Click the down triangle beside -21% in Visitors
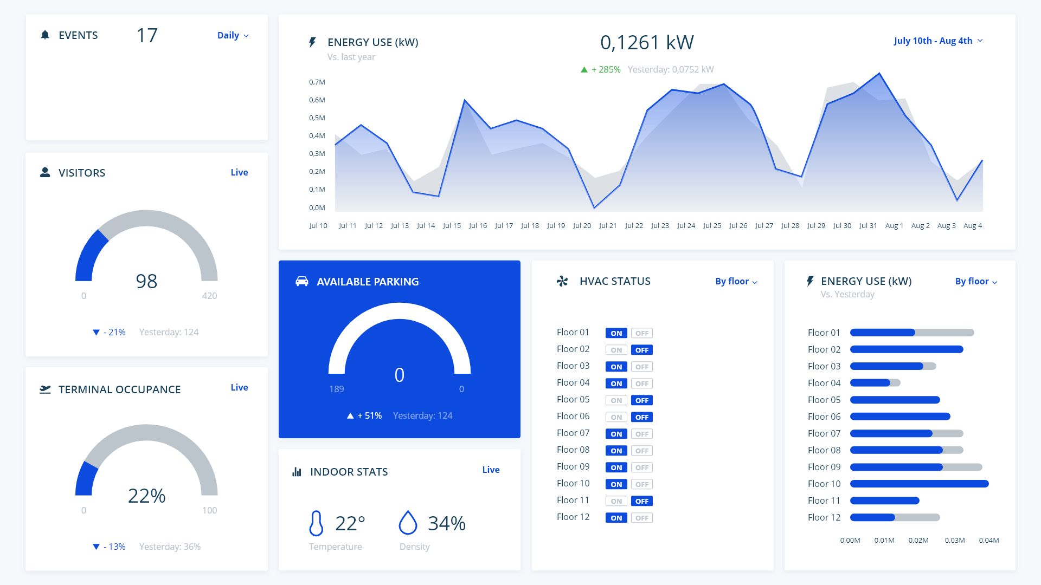Screen dimensions: 1041x585 point(96,332)
